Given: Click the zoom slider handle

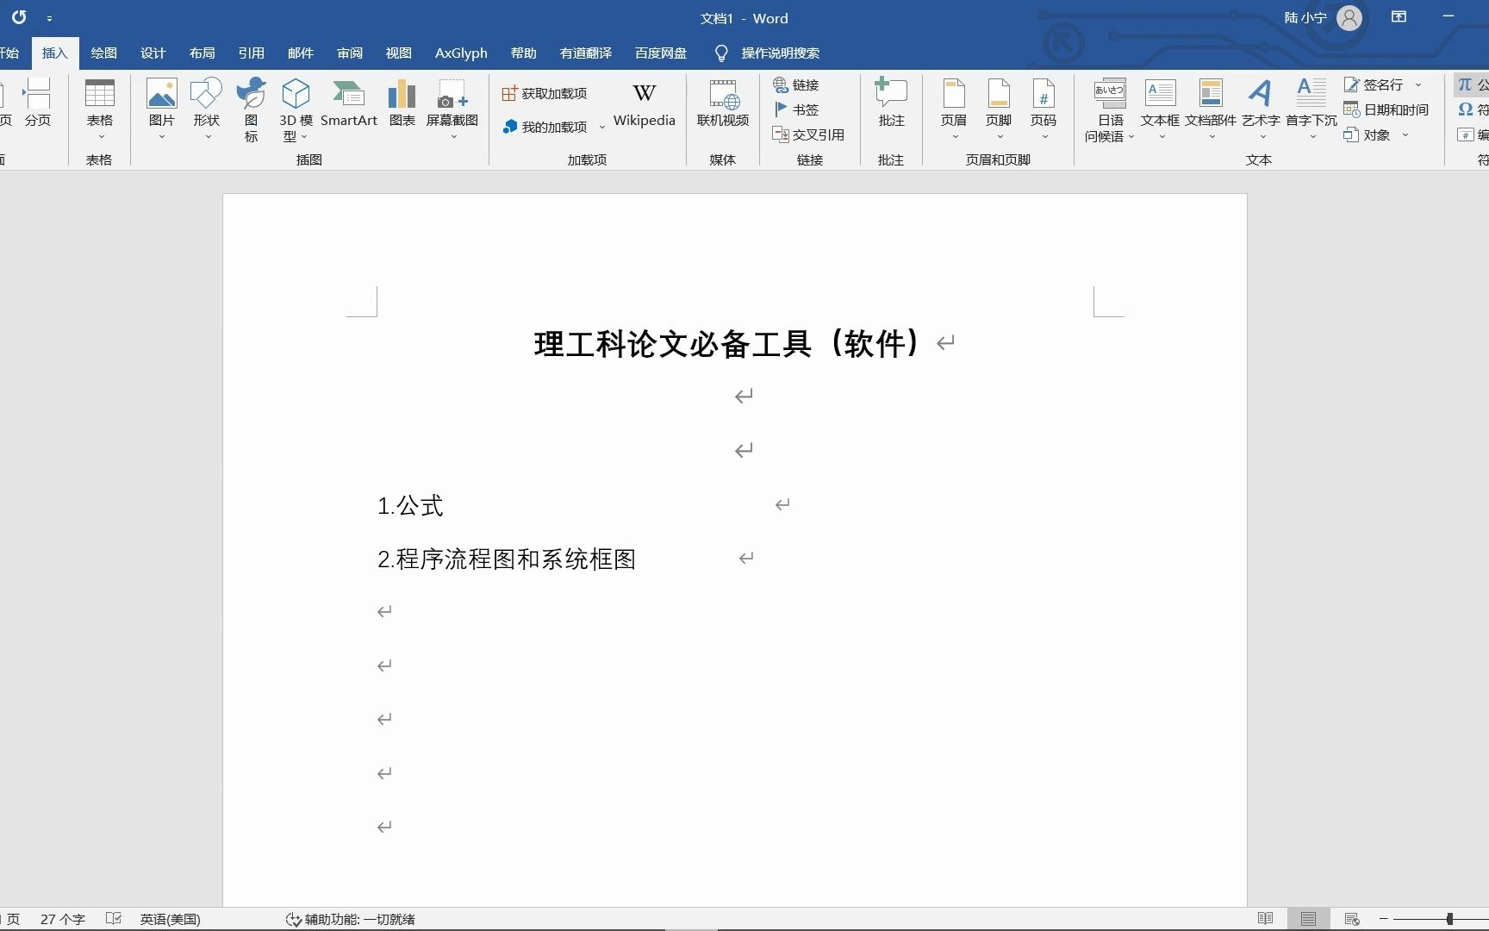Looking at the screenshot, I should point(1449,919).
